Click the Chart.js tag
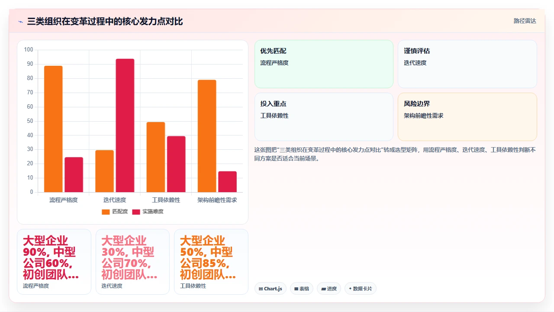Screen dimensions: 554x312 (271, 289)
